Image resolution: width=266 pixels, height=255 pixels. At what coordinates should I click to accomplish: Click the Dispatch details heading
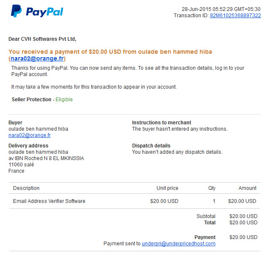pos(151,146)
